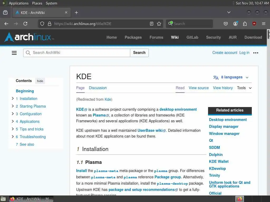
Task: Bookmark this page with the star icon
Action: click(159, 24)
